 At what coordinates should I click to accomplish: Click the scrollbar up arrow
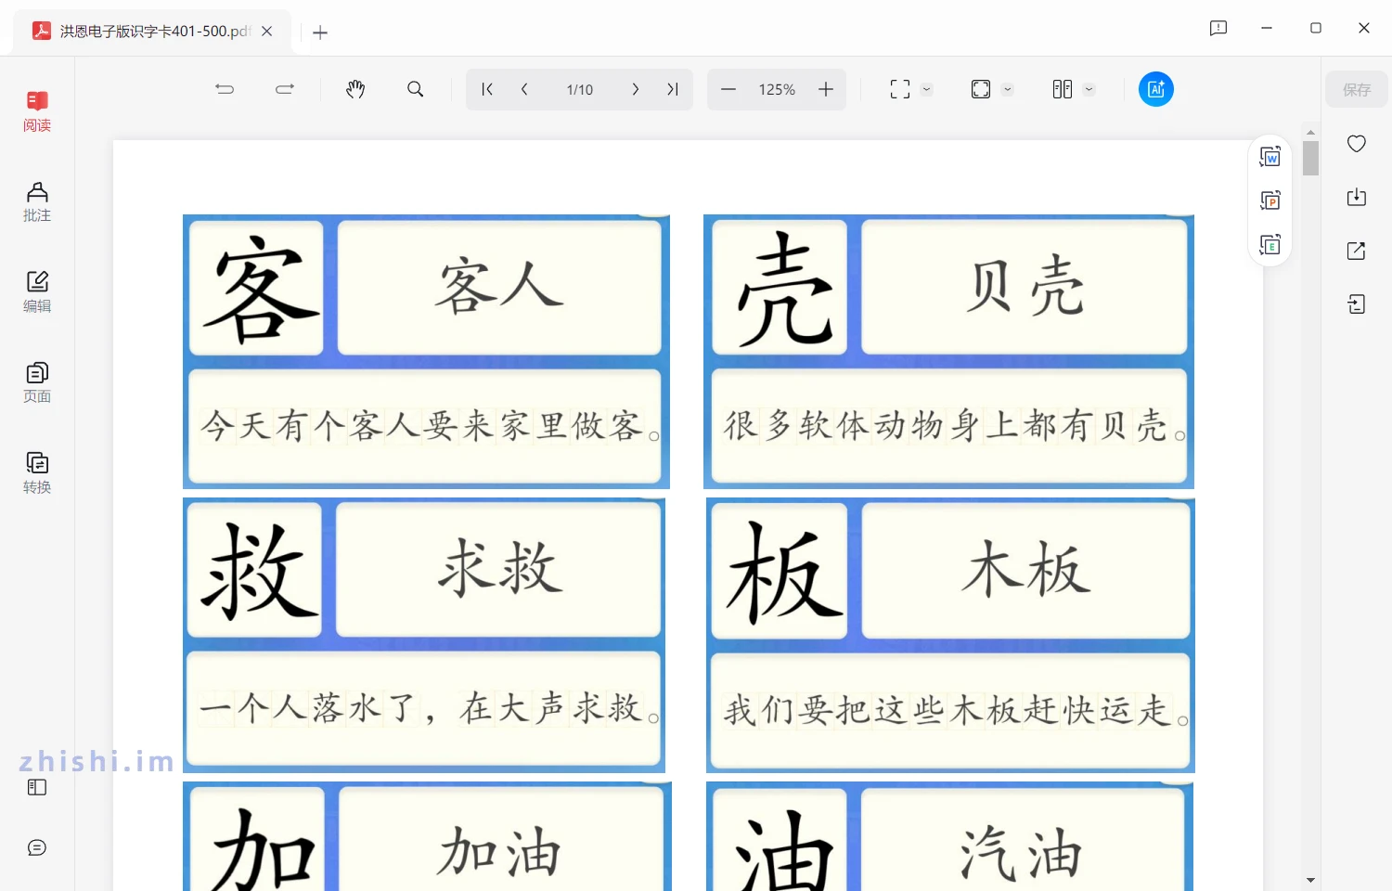point(1310,133)
